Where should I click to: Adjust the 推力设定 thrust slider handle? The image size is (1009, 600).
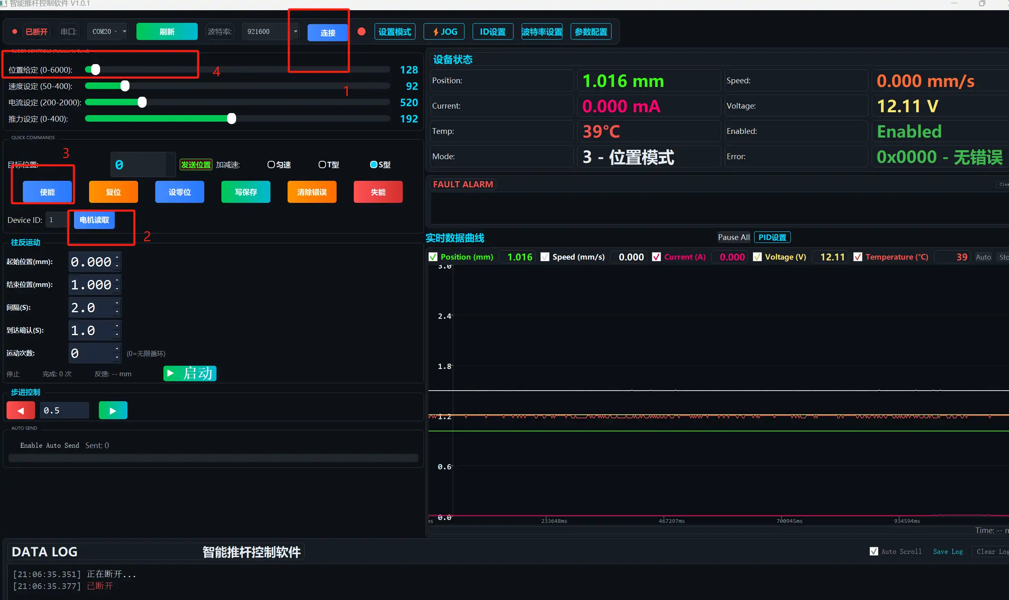click(232, 118)
